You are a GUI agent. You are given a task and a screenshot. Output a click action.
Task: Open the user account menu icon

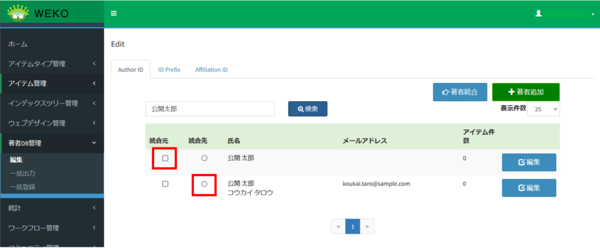538,13
